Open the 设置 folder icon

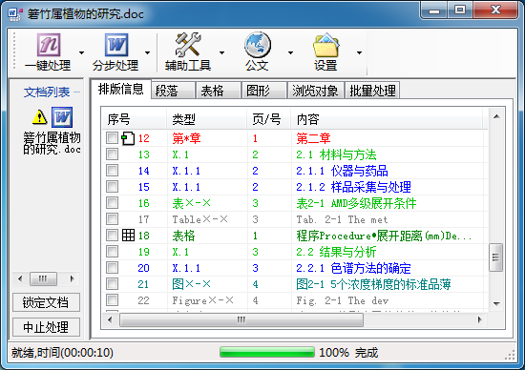click(x=325, y=45)
